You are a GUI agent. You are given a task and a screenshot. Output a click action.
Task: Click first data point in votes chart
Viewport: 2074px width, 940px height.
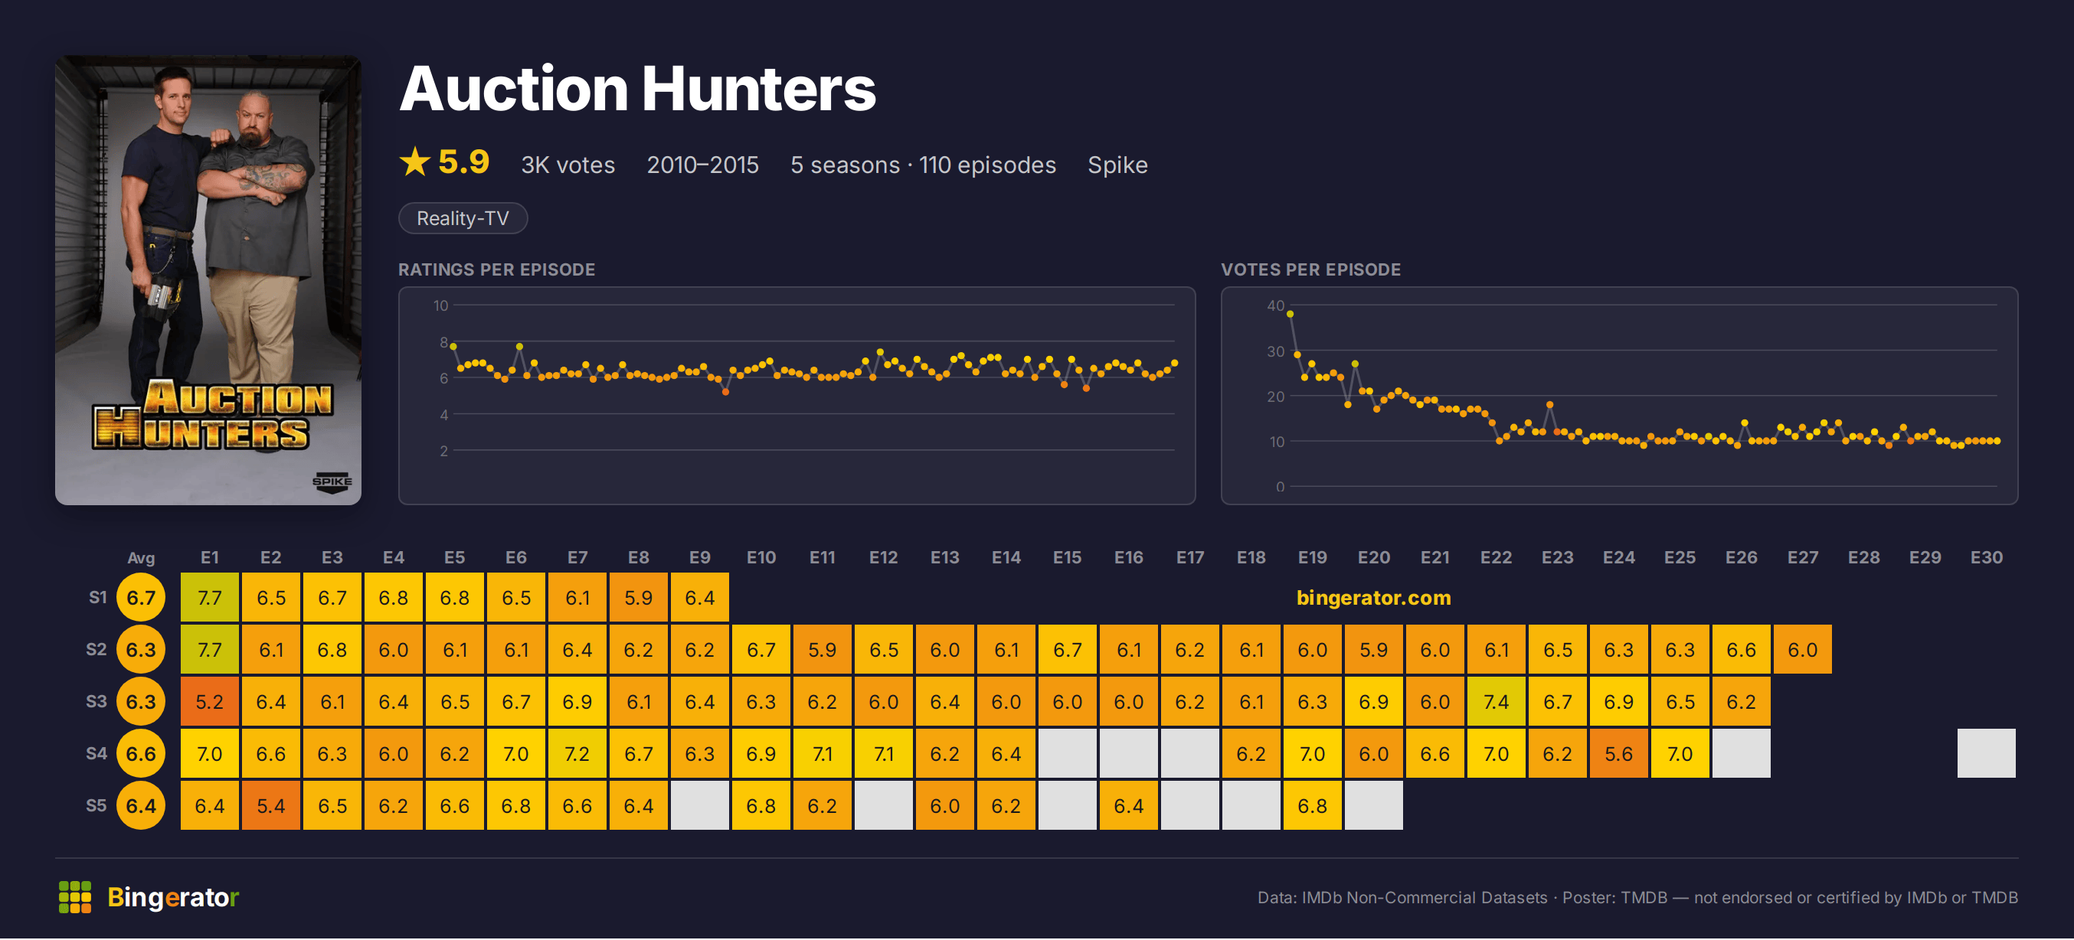[1290, 315]
